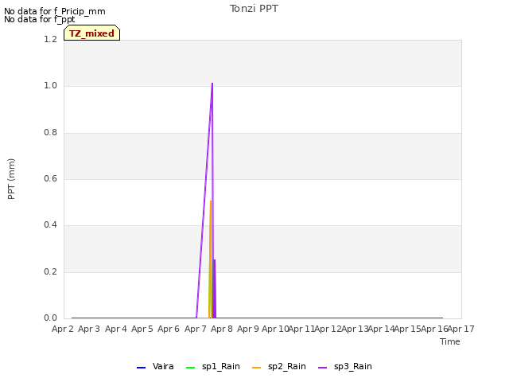Click the Apr 6 x-axis tick label
This screenshot has width=509, height=382.
pos(169,329)
